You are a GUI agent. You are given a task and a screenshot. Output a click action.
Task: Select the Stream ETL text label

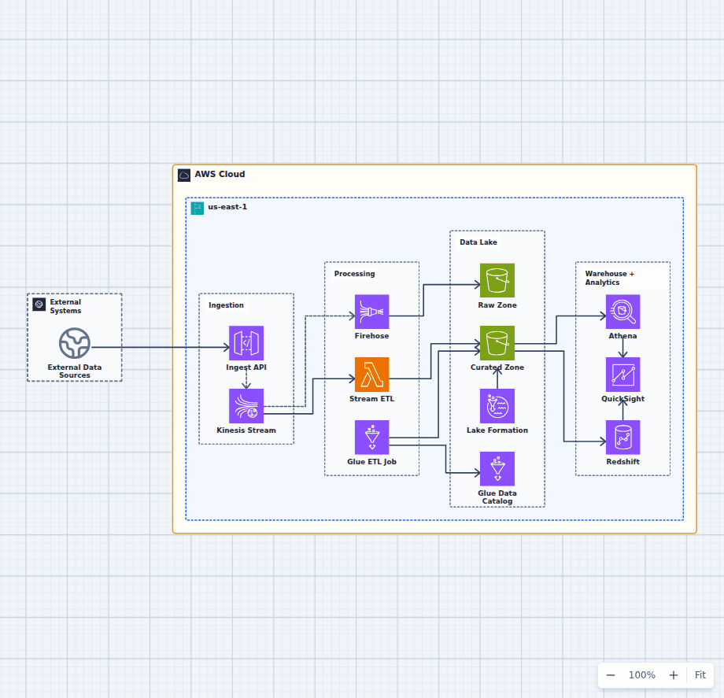(371, 399)
